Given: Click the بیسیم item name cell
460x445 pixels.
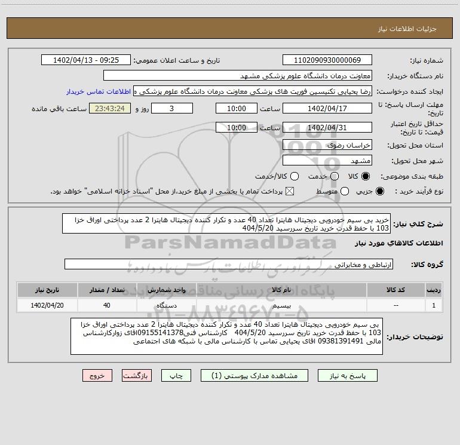Looking at the screenshot, I should tap(281, 305).
